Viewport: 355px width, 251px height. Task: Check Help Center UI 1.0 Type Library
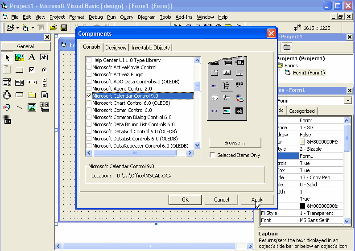coord(89,60)
